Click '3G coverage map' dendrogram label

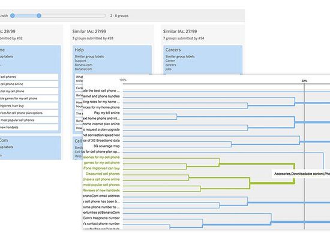106,146
